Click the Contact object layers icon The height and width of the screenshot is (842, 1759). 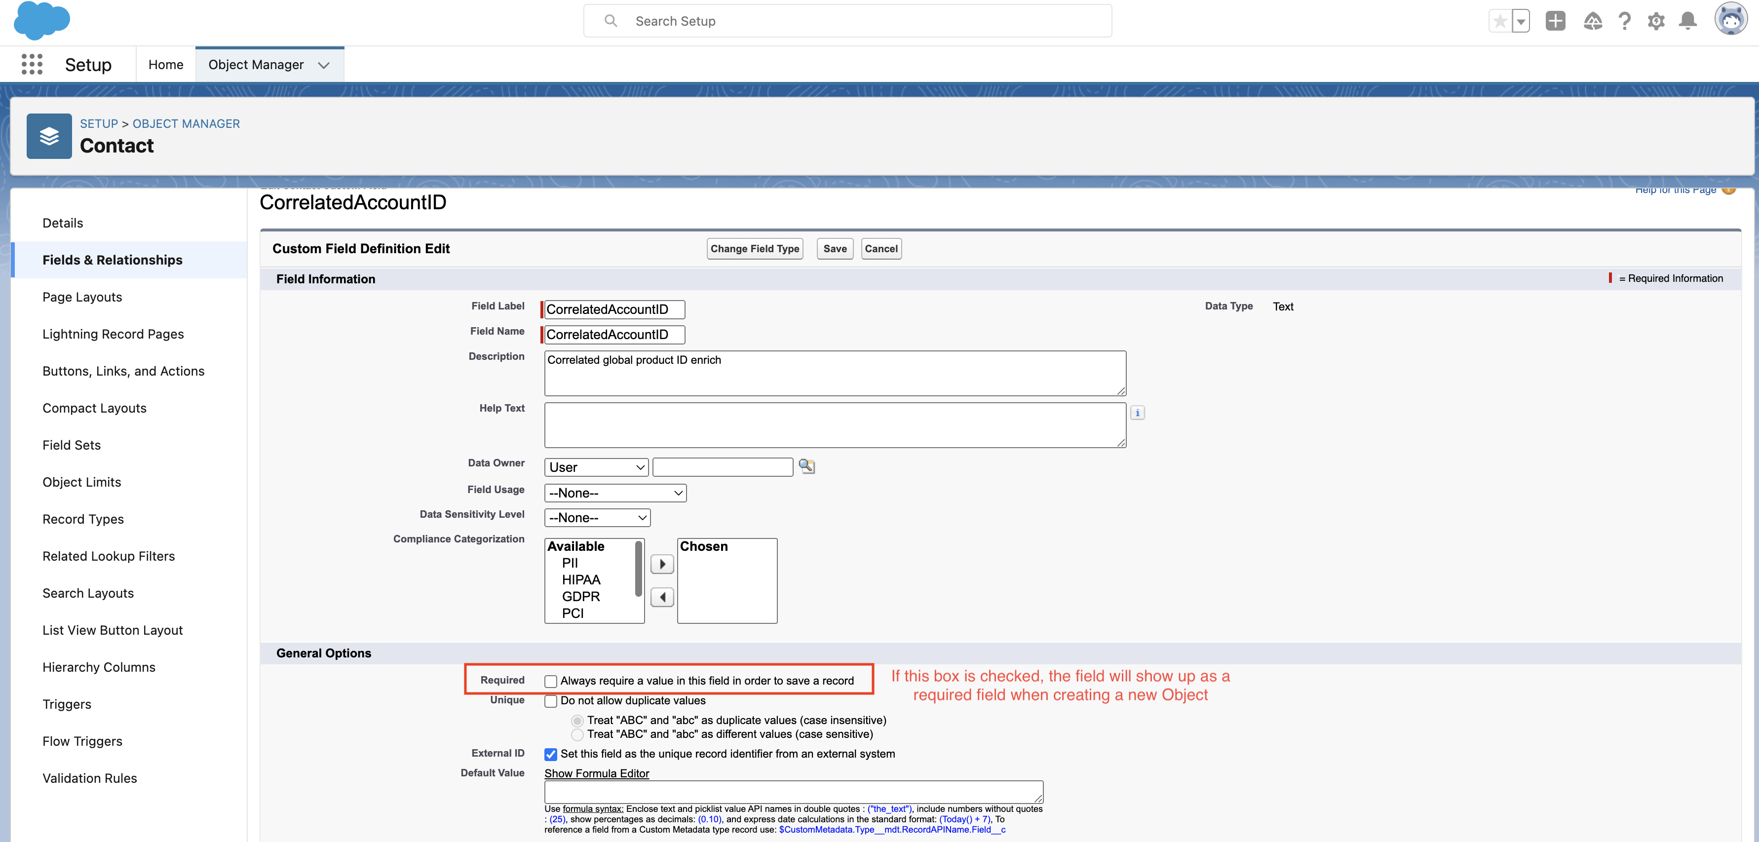coord(49,136)
